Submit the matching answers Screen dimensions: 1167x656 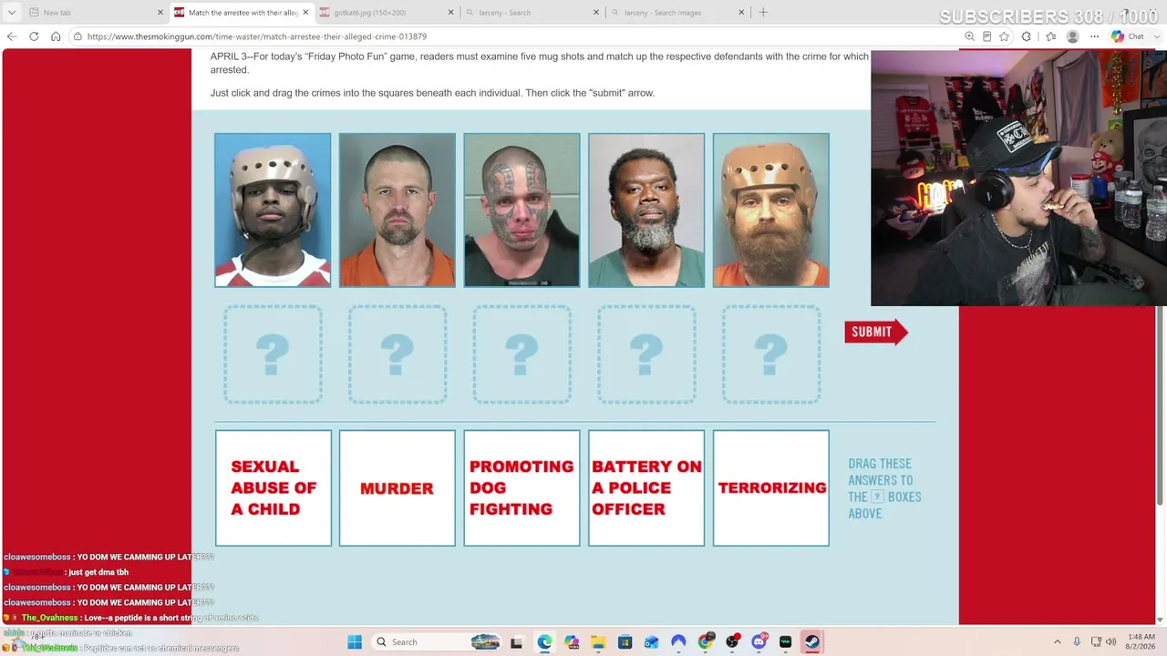tap(875, 332)
